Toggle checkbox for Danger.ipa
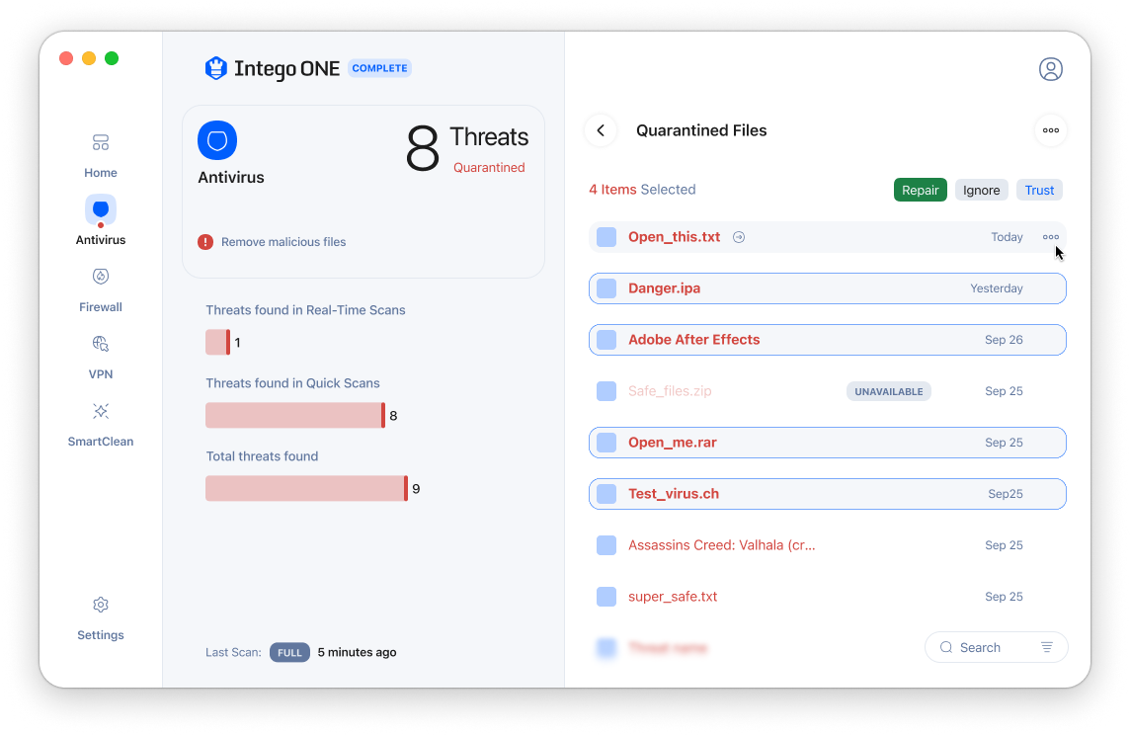 point(606,288)
